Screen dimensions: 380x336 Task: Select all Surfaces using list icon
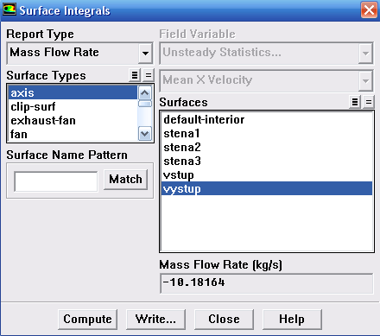point(355,102)
